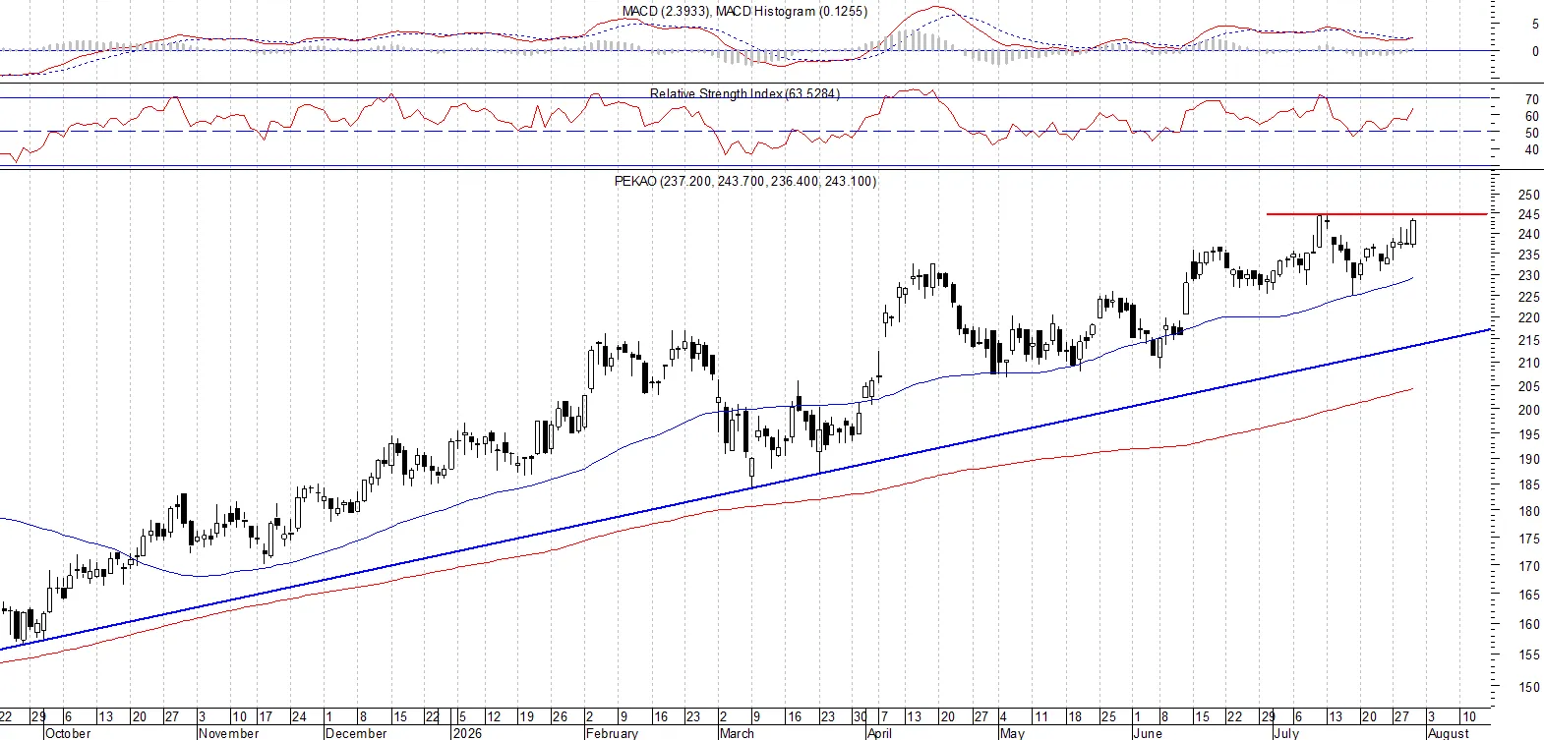1544x740 pixels.
Task: Select the RSI 70 axis label
Action: (x=1532, y=99)
